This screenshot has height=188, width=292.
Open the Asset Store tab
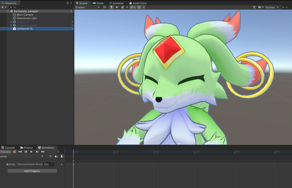(138, 3)
